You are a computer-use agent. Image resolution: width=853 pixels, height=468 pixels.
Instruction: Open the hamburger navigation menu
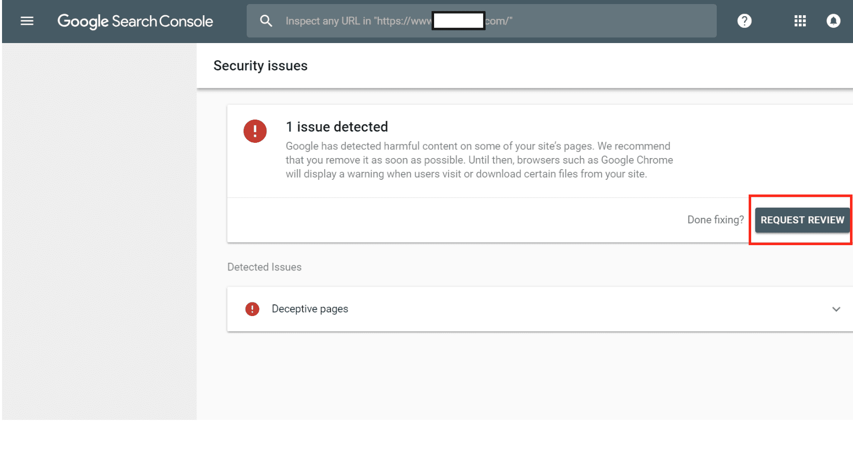[x=27, y=21]
